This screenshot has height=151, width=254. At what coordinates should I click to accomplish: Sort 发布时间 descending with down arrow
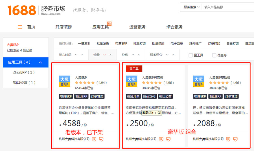(x=76, y=55)
